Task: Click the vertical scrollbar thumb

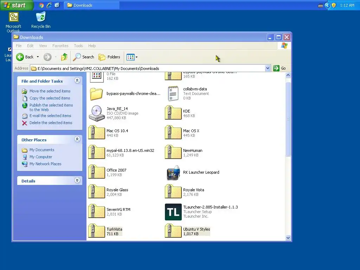Action: (288, 119)
